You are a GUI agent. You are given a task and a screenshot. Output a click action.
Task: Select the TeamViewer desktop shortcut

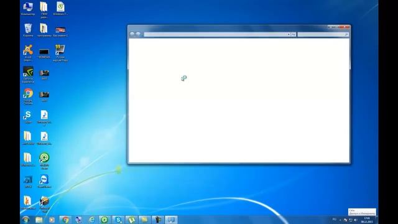(44, 181)
